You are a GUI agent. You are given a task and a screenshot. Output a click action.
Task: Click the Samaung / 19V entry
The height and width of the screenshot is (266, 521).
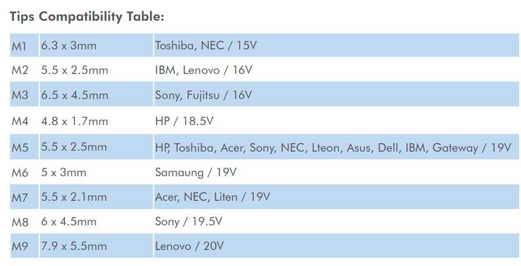[196, 172]
